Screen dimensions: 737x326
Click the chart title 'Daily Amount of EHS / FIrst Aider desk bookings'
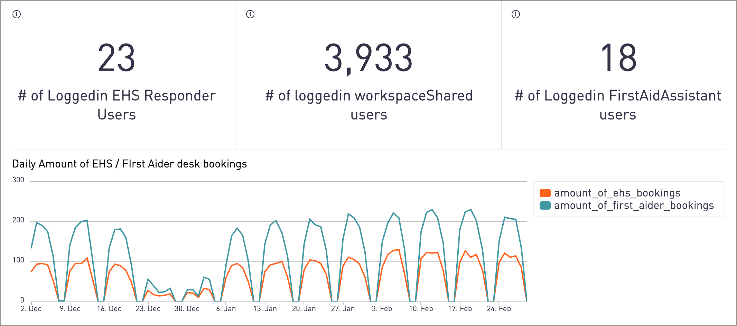point(129,164)
